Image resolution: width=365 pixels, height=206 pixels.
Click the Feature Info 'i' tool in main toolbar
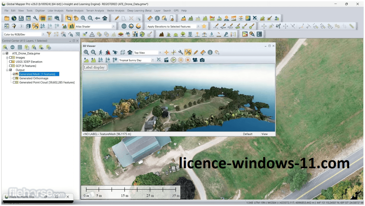pyautogui.click(x=157, y=18)
